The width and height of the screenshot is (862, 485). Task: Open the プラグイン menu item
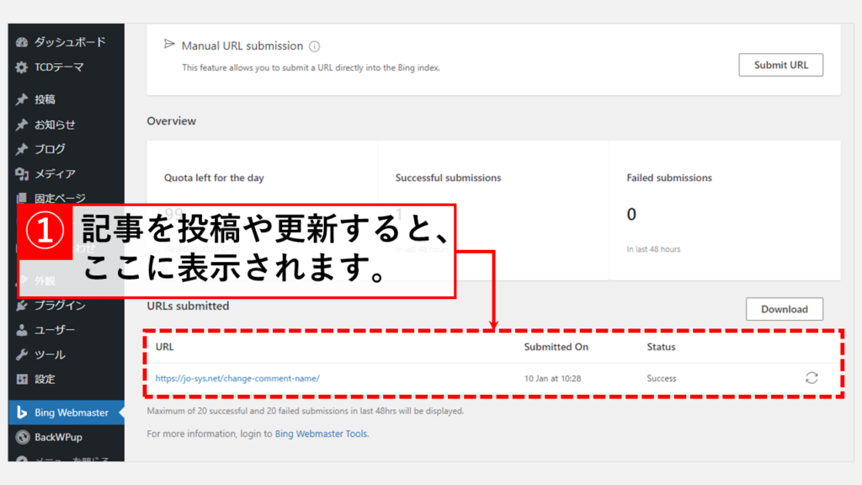(x=60, y=306)
